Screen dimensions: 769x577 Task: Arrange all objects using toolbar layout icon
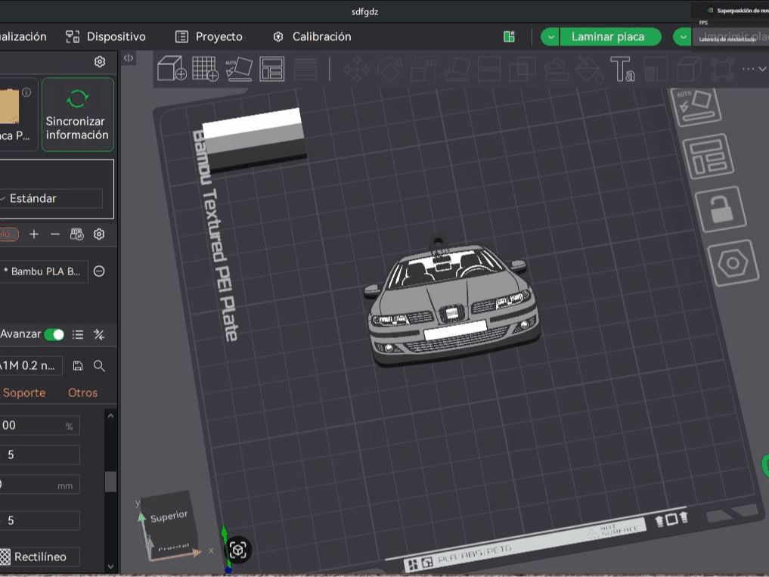tap(271, 69)
